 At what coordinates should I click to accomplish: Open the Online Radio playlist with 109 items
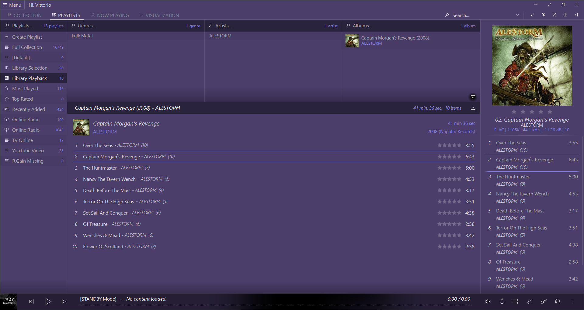coord(33,119)
